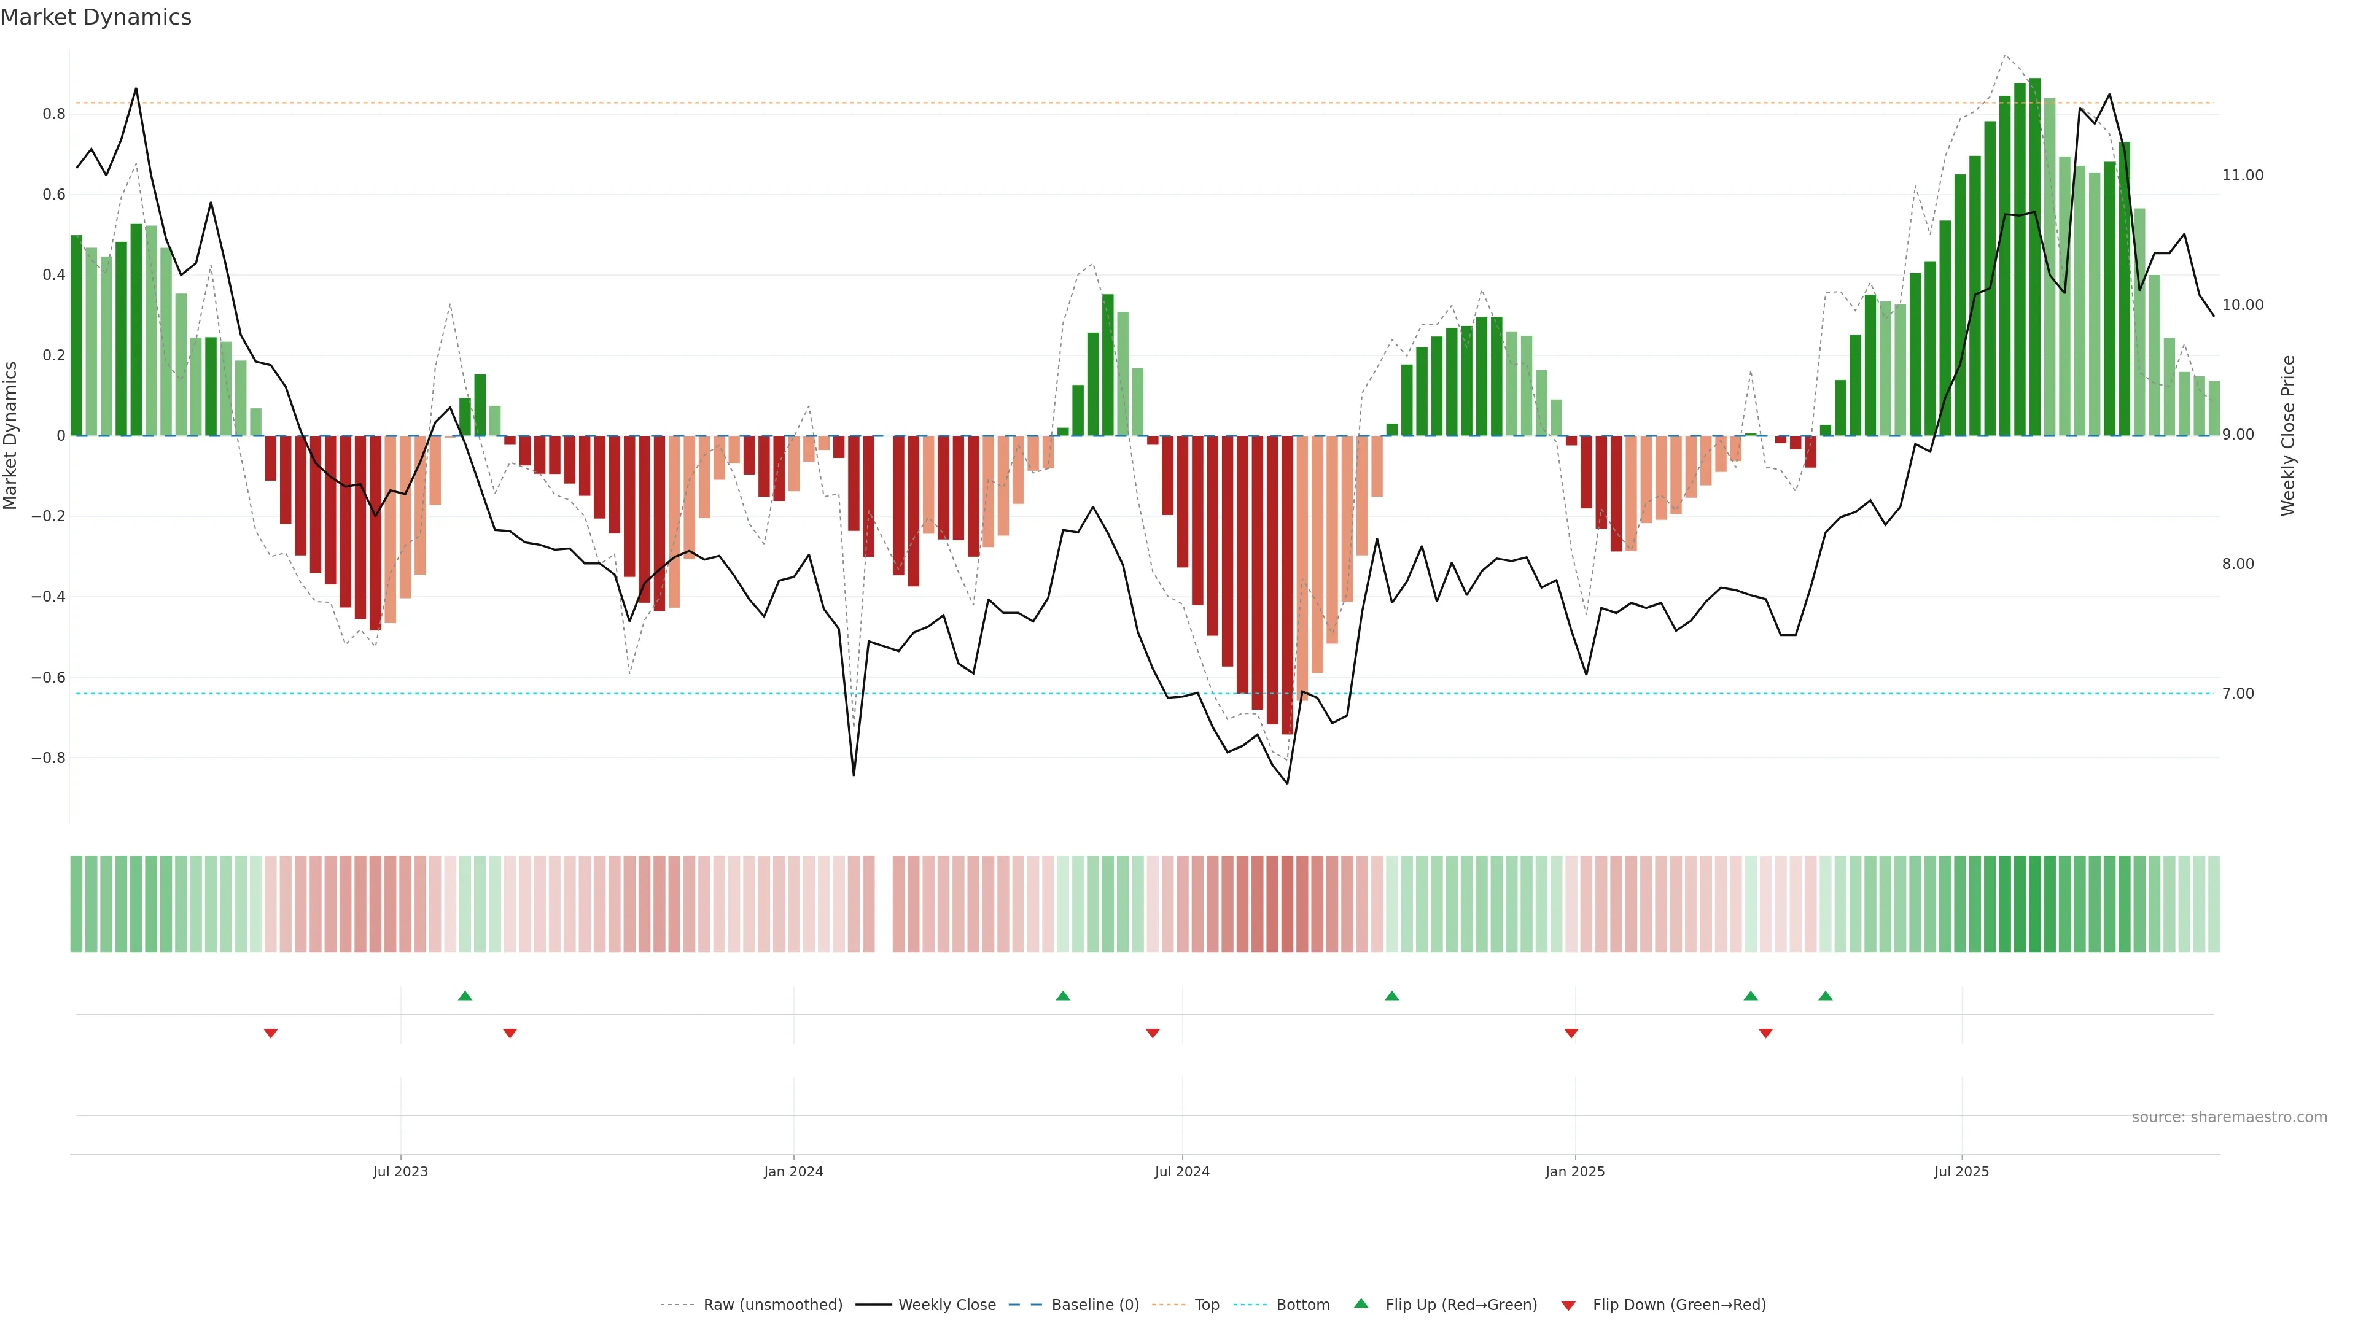Click the darkest green heat strip cell
This screenshot has height=1326, width=2358.
tap(2035, 904)
